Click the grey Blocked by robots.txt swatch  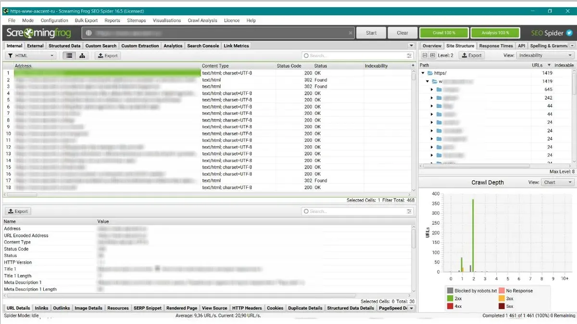coord(450,291)
